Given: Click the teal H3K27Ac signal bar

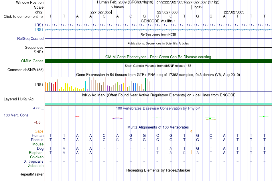Looking at the screenshot, I should [158, 104].
